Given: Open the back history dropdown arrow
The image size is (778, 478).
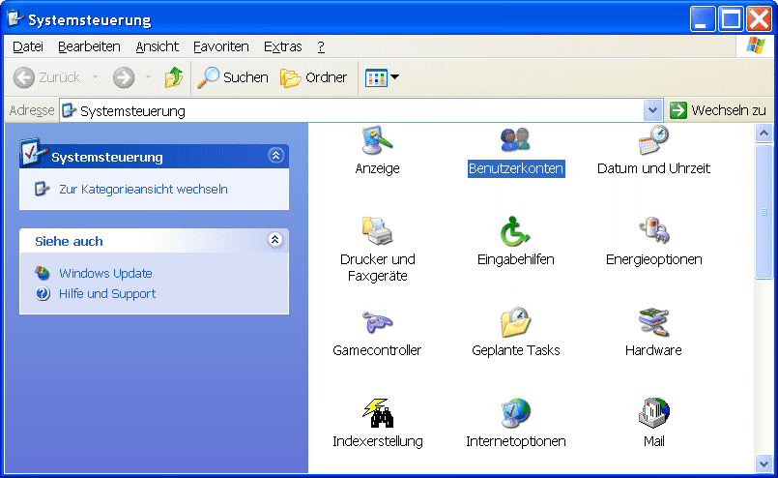Looking at the screenshot, I should click(x=95, y=77).
